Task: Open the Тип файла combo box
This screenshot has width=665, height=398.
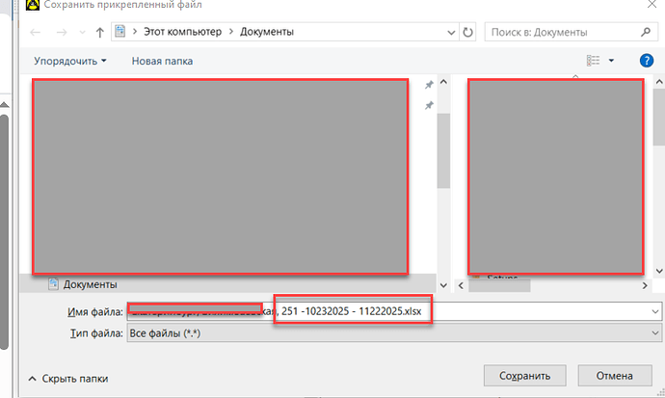Action: coord(393,332)
